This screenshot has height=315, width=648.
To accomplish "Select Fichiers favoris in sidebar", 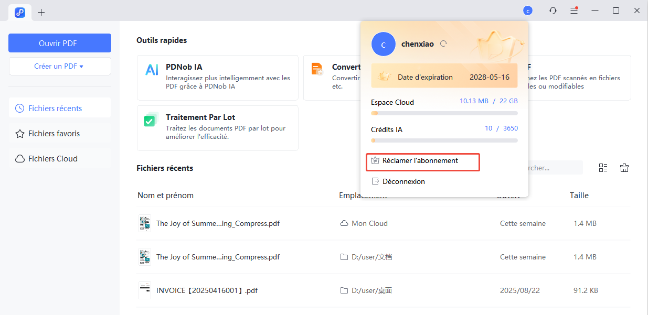I will click(59, 134).
